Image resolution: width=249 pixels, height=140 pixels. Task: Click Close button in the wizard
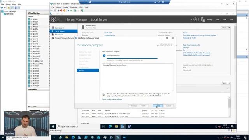158,106
